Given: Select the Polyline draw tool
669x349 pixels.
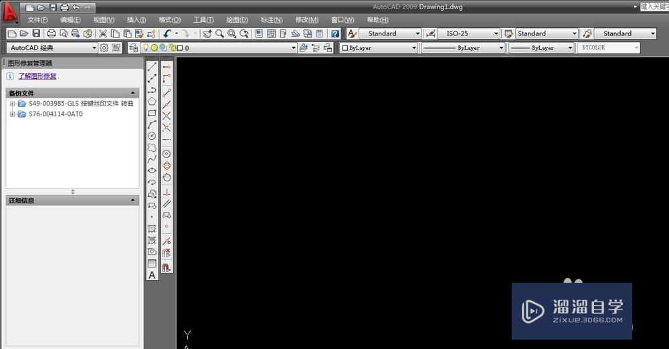Looking at the screenshot, I should [x=152, y=90].
